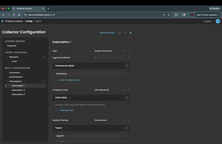Open the code view icon
This screenshot has height=144, width=222.
[x=125, y=33]
